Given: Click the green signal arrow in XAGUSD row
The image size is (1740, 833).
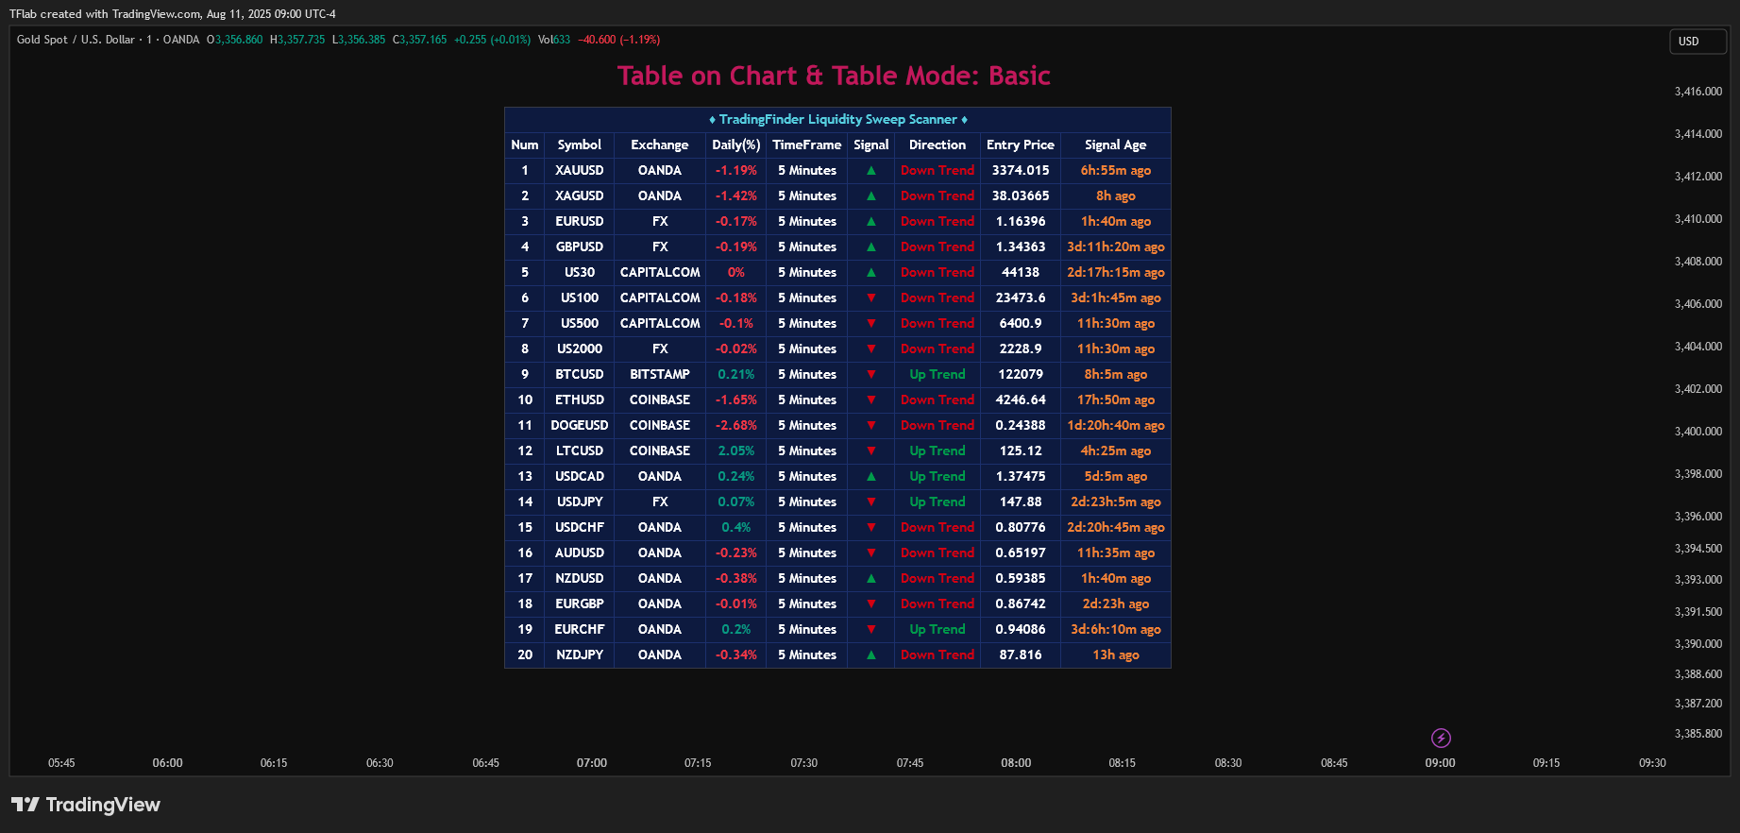Looking at the screenshot, I should pyautogui.click(x=871, y=196).
